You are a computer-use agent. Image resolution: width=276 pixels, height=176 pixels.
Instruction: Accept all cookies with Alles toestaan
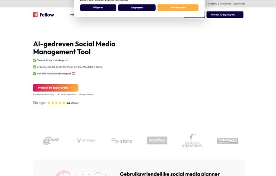coord(178,8)
